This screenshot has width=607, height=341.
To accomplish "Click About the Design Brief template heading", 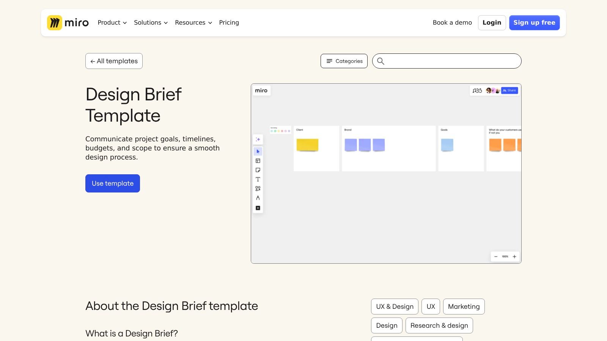I will 171,306.
